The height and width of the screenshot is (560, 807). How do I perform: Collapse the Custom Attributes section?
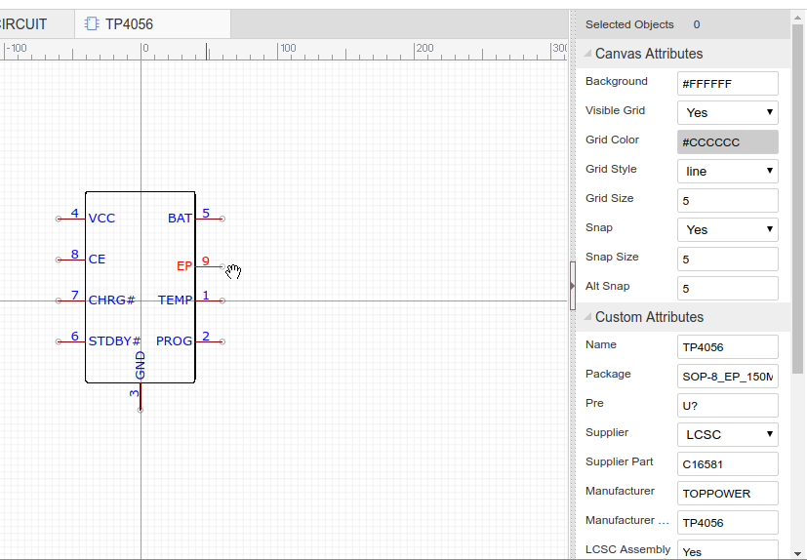pos(587,317)
